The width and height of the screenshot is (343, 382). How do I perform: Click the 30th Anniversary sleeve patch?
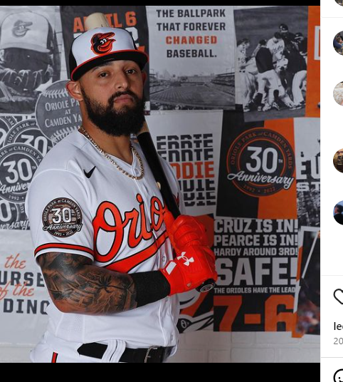[x=63, y=217]
